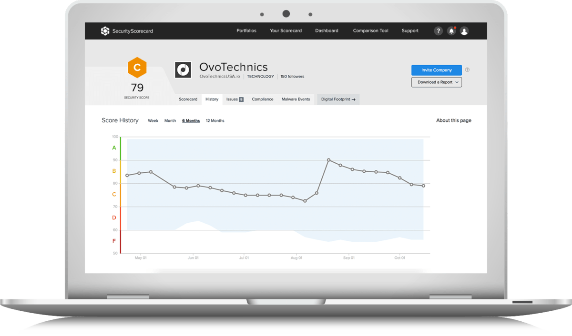
Task: Open the user profile avatar icon
Action: point(464,31)
